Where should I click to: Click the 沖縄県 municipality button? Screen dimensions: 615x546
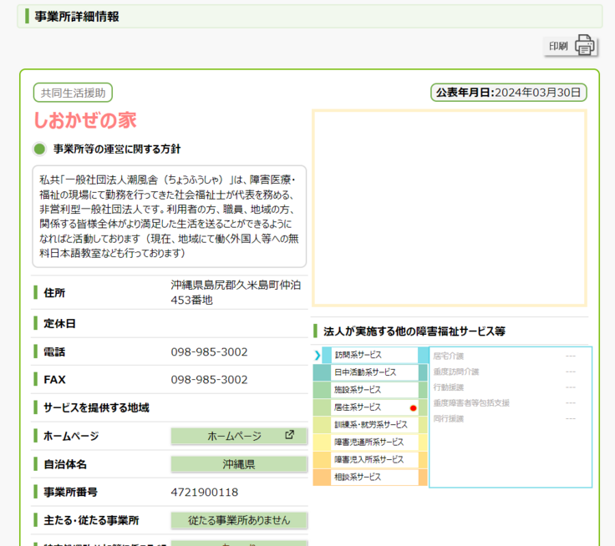click(239, 464)
